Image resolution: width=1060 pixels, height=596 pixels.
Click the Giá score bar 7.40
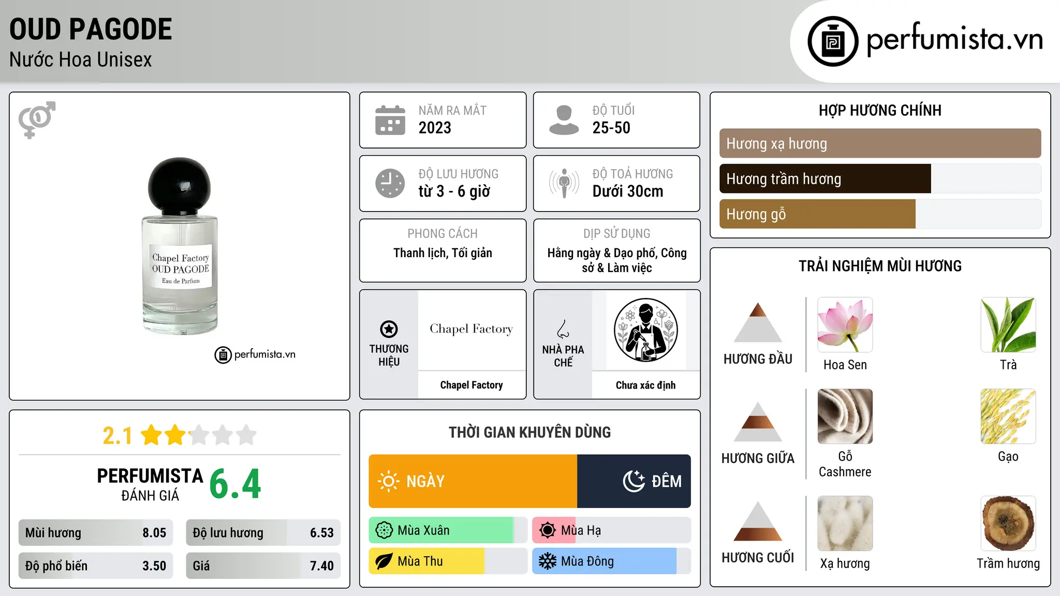coord(263,565)
